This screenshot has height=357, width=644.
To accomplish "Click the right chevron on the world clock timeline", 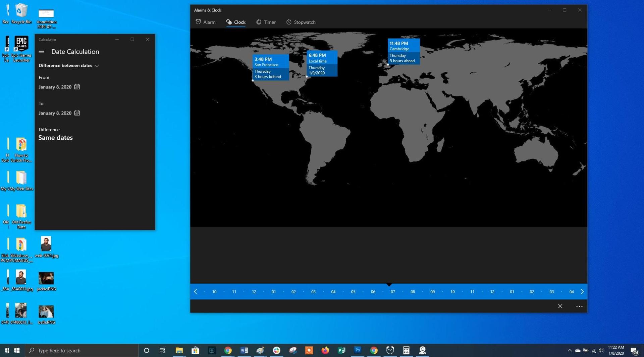I will (582, 292).
